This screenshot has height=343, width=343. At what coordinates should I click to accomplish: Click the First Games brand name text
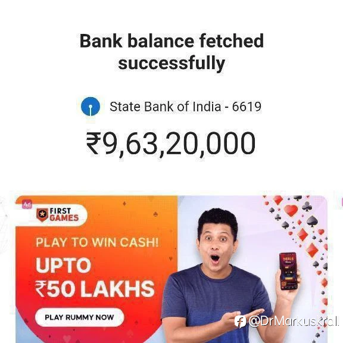[64, 214]
